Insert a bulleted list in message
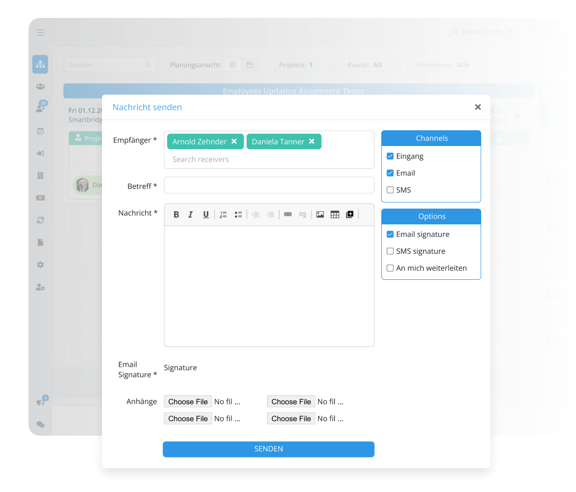The width and height of the screenshot is (576, 492). (x=238, y=215)
